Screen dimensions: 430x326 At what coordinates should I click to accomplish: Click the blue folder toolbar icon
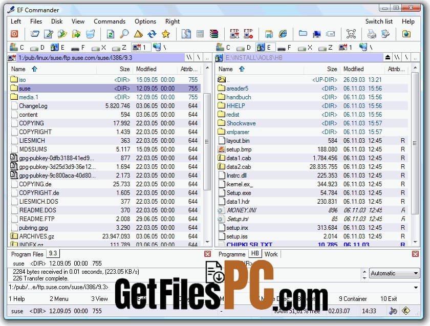point(303,33)
